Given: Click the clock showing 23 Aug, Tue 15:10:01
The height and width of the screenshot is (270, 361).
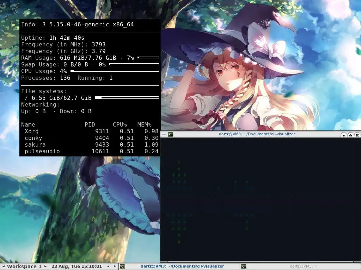Looking at the screenshot, I should point(77,266).
